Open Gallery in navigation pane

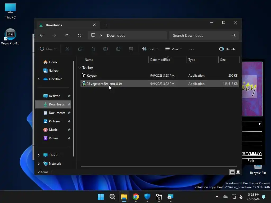tap(53, 71)
